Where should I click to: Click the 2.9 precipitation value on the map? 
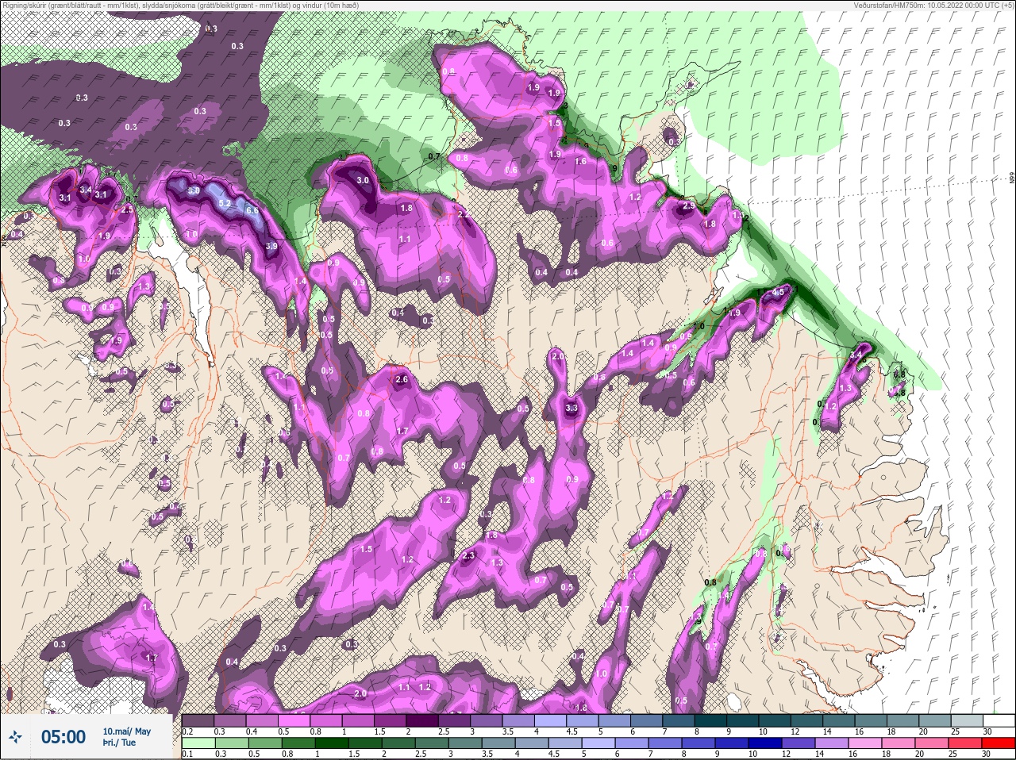coord(688,206)
